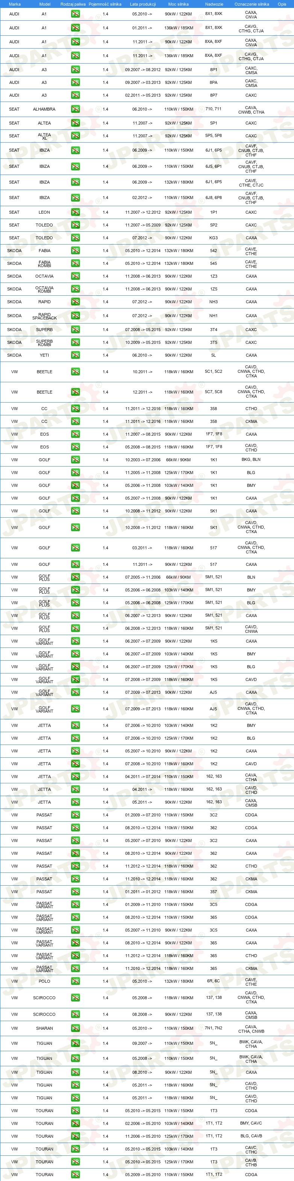Click fuel icon in Skoda Octavia 1Z3 row

[x=75, y=277]
